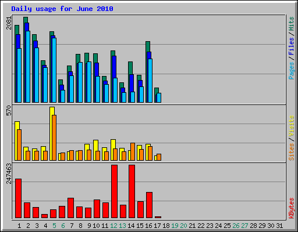Click the red KBytes bar for day 16
298x232 pixels.
click(149, 205)
